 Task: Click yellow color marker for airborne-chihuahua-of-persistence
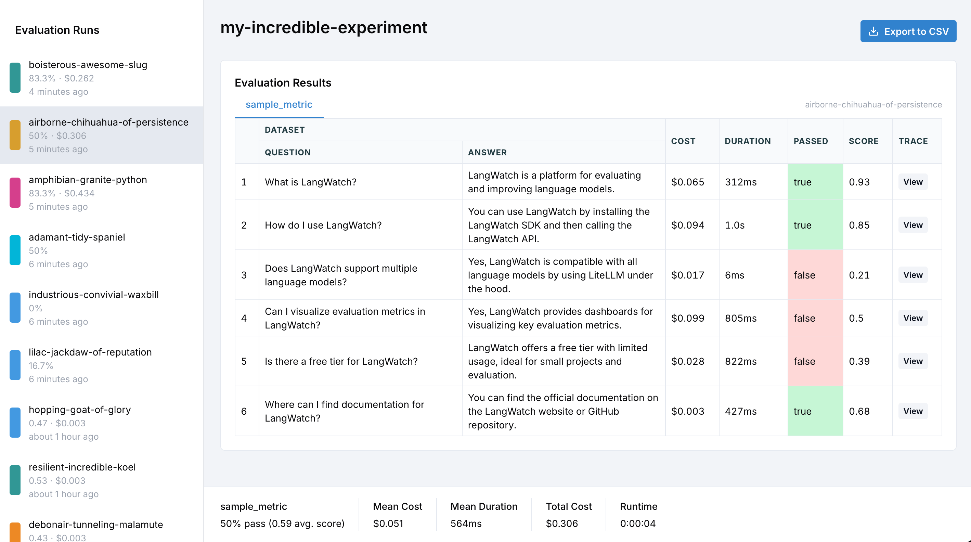[x=15, y=135]
